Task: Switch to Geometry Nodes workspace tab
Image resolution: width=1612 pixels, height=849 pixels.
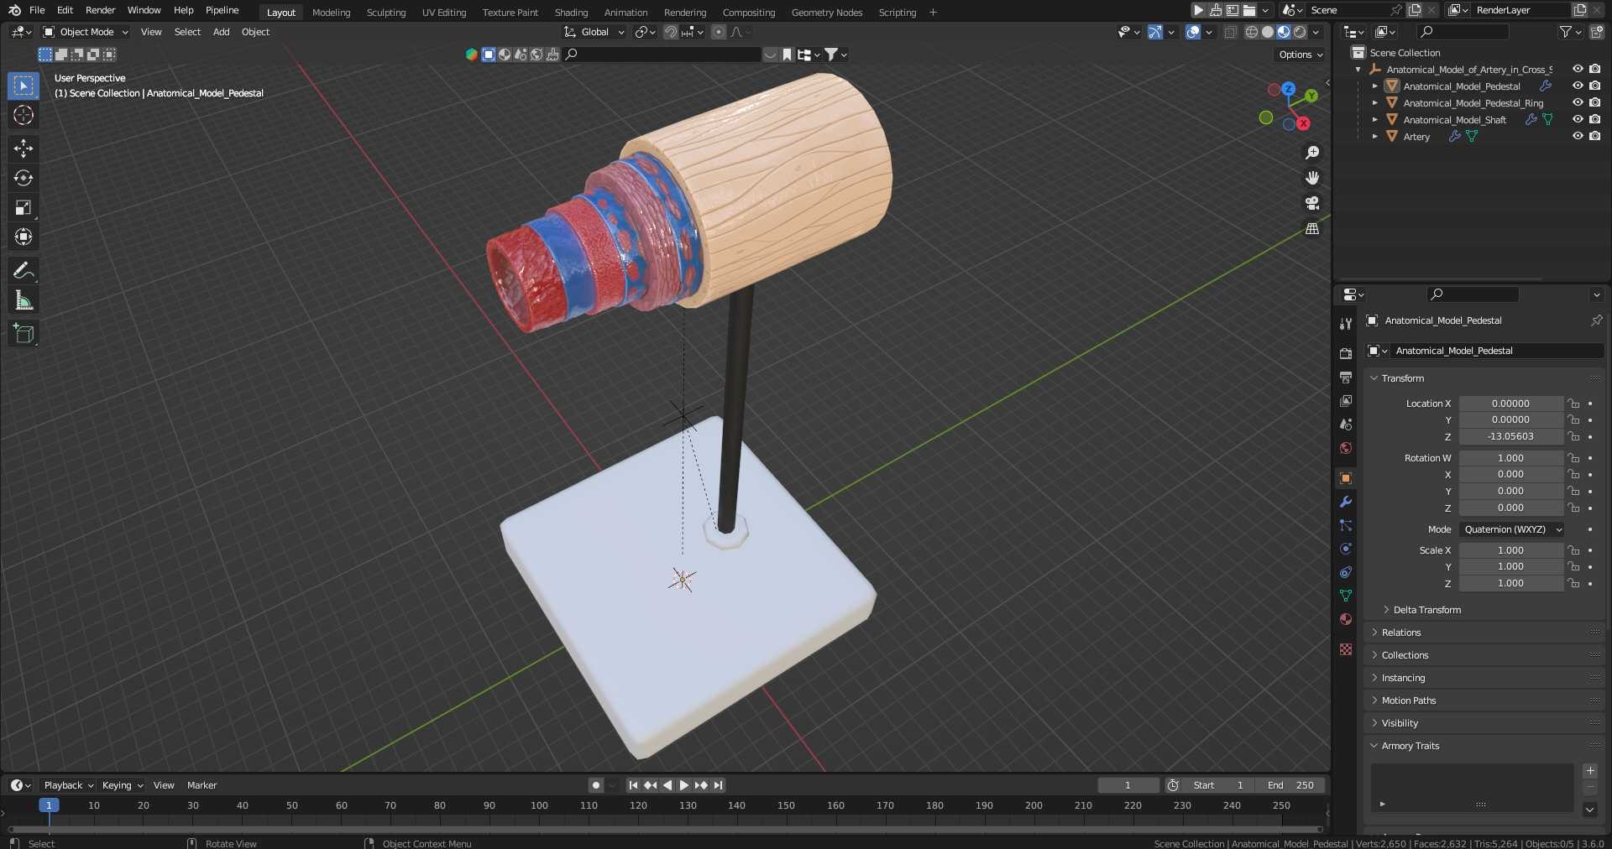Action: 827,13
